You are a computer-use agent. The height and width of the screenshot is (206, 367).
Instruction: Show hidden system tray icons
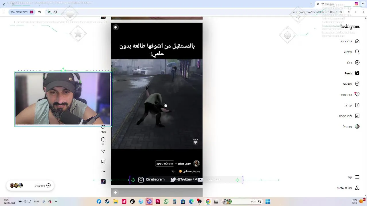56,201
